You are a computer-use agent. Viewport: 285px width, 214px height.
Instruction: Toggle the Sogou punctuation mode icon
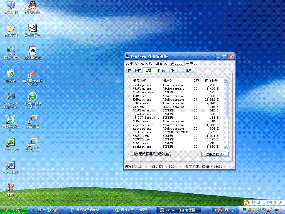point(264,203)
